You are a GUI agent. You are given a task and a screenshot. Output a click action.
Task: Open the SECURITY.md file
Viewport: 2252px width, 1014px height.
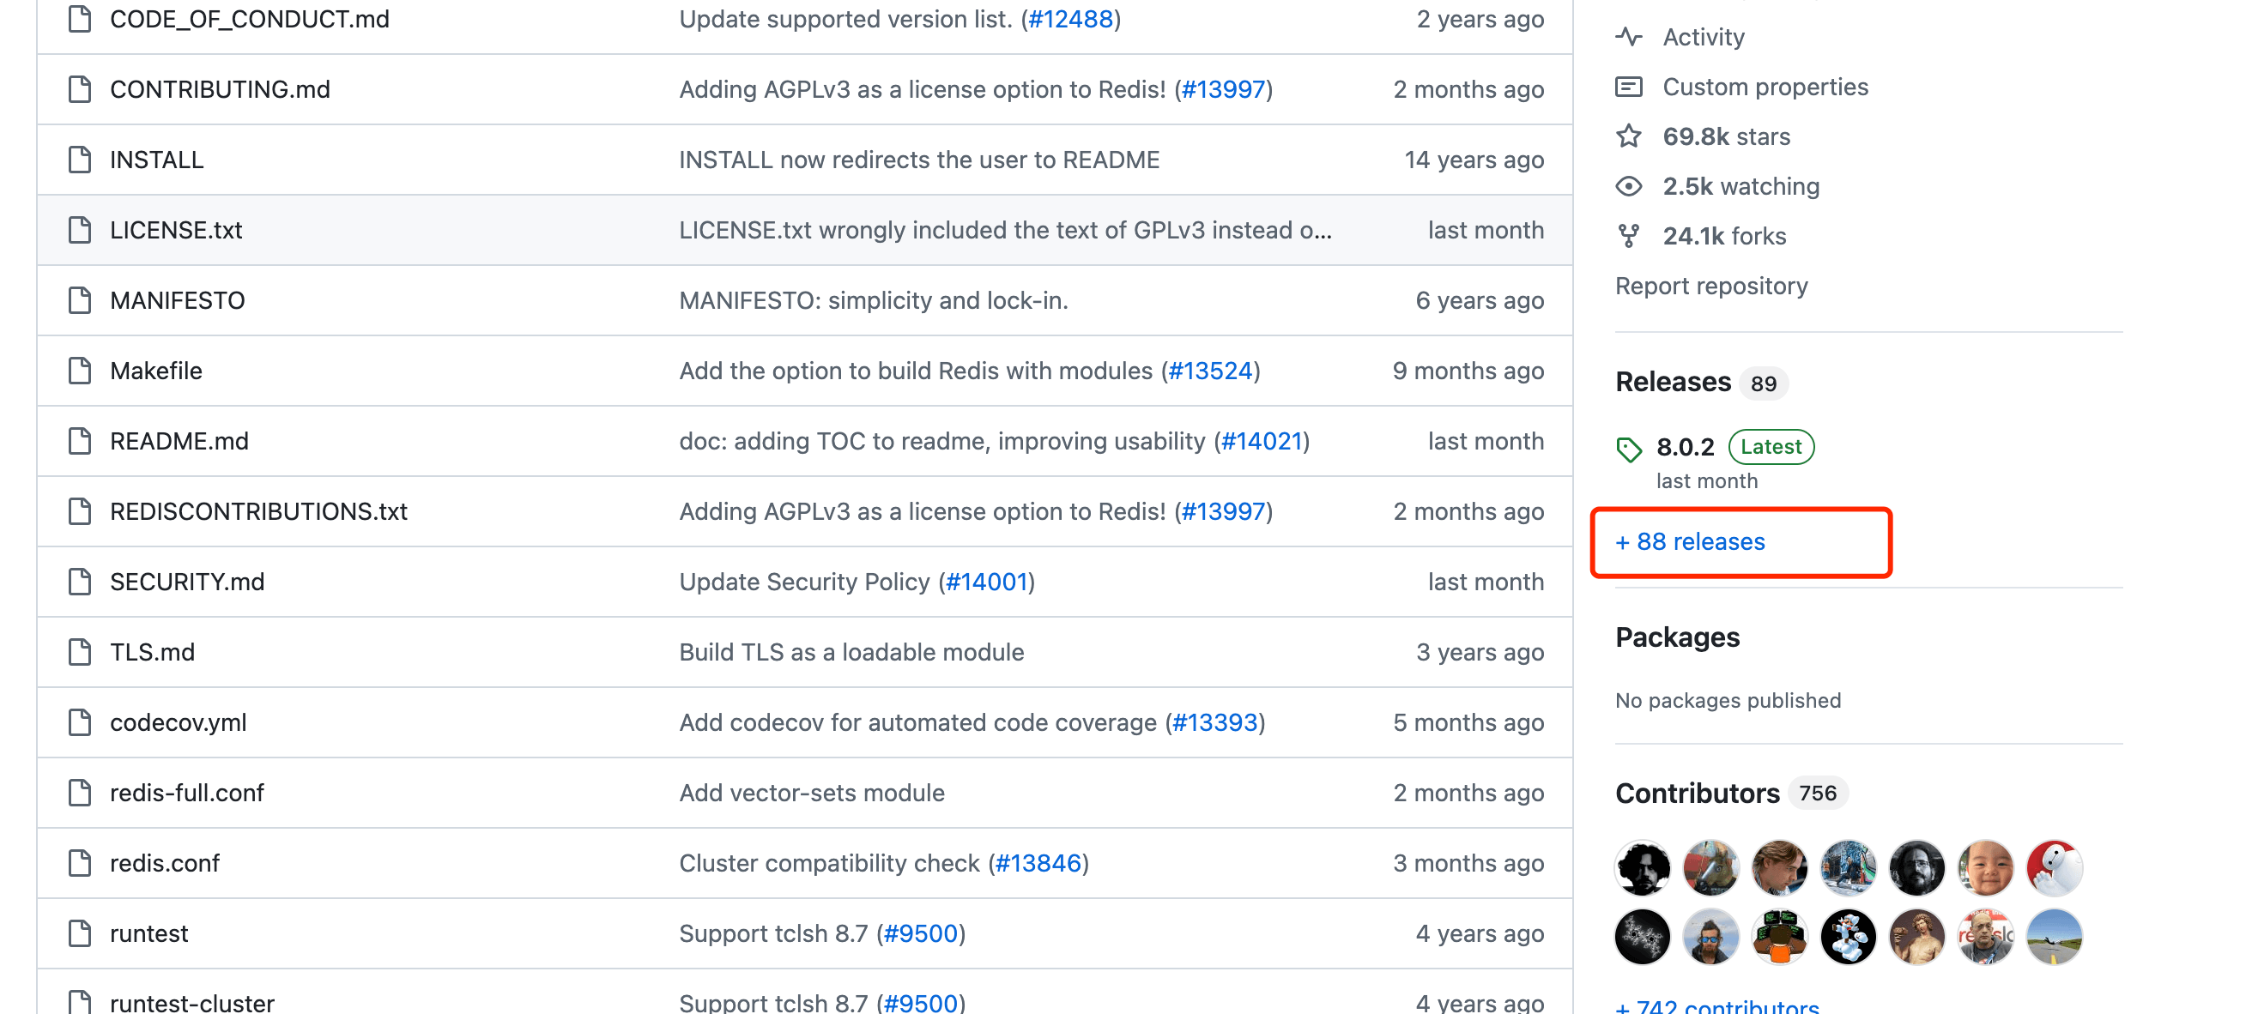click(x=187, y=582)
